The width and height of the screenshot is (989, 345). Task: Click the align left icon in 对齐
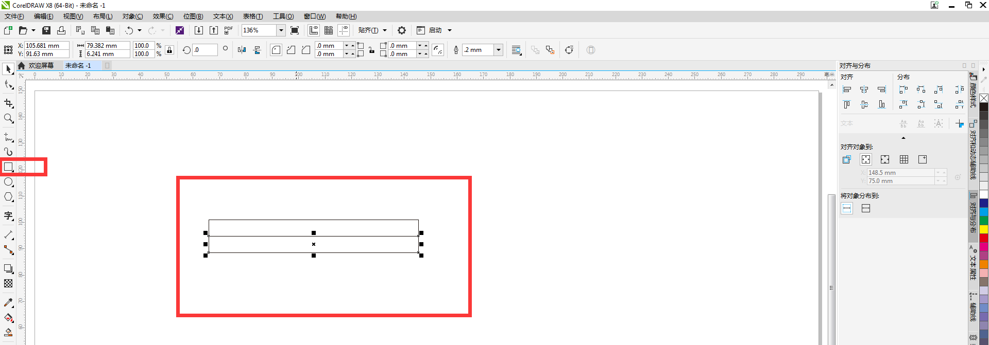coord(847,89)
